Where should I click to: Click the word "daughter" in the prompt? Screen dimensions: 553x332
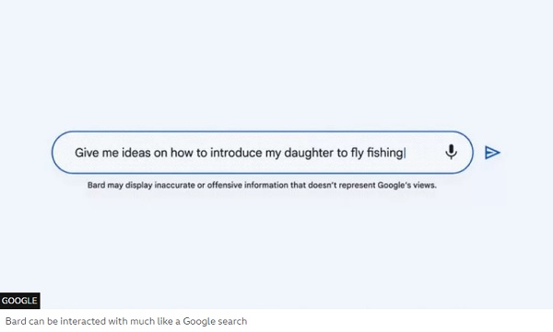[309, 153]
